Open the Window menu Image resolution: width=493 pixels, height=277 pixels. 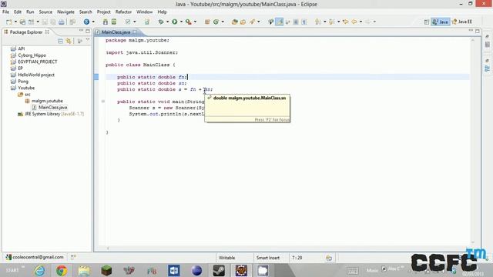(144, 12)
